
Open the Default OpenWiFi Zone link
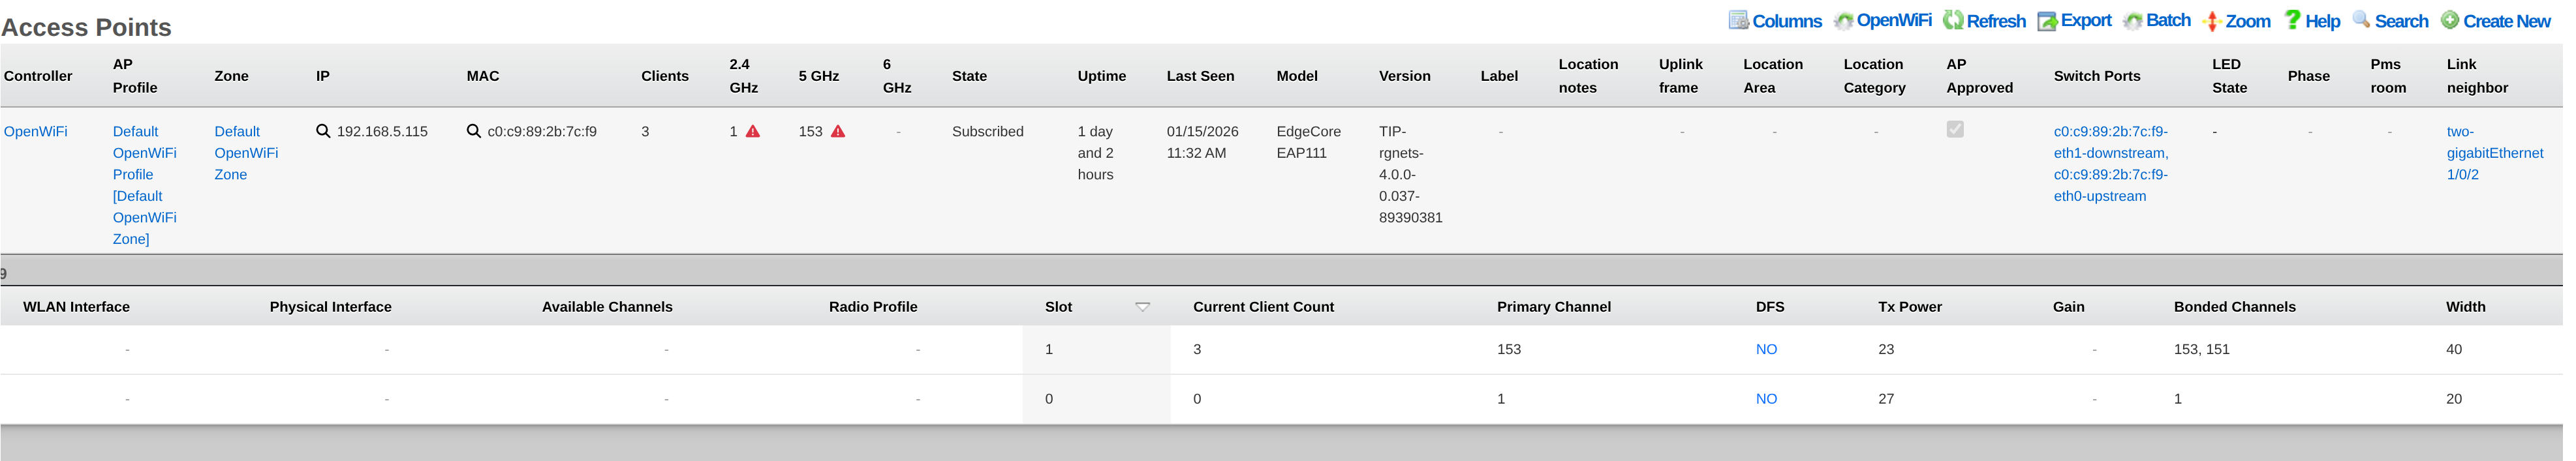click(x=246, y=153)
